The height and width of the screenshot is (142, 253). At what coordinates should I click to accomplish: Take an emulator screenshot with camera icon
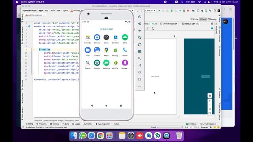(140, 51)
